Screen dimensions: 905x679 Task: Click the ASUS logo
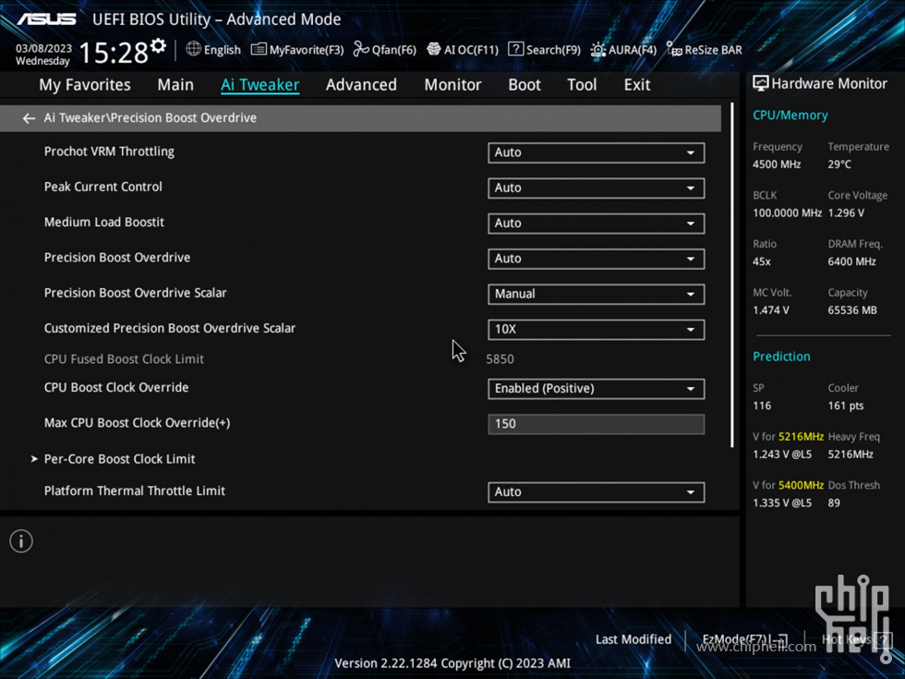(46, 19)
